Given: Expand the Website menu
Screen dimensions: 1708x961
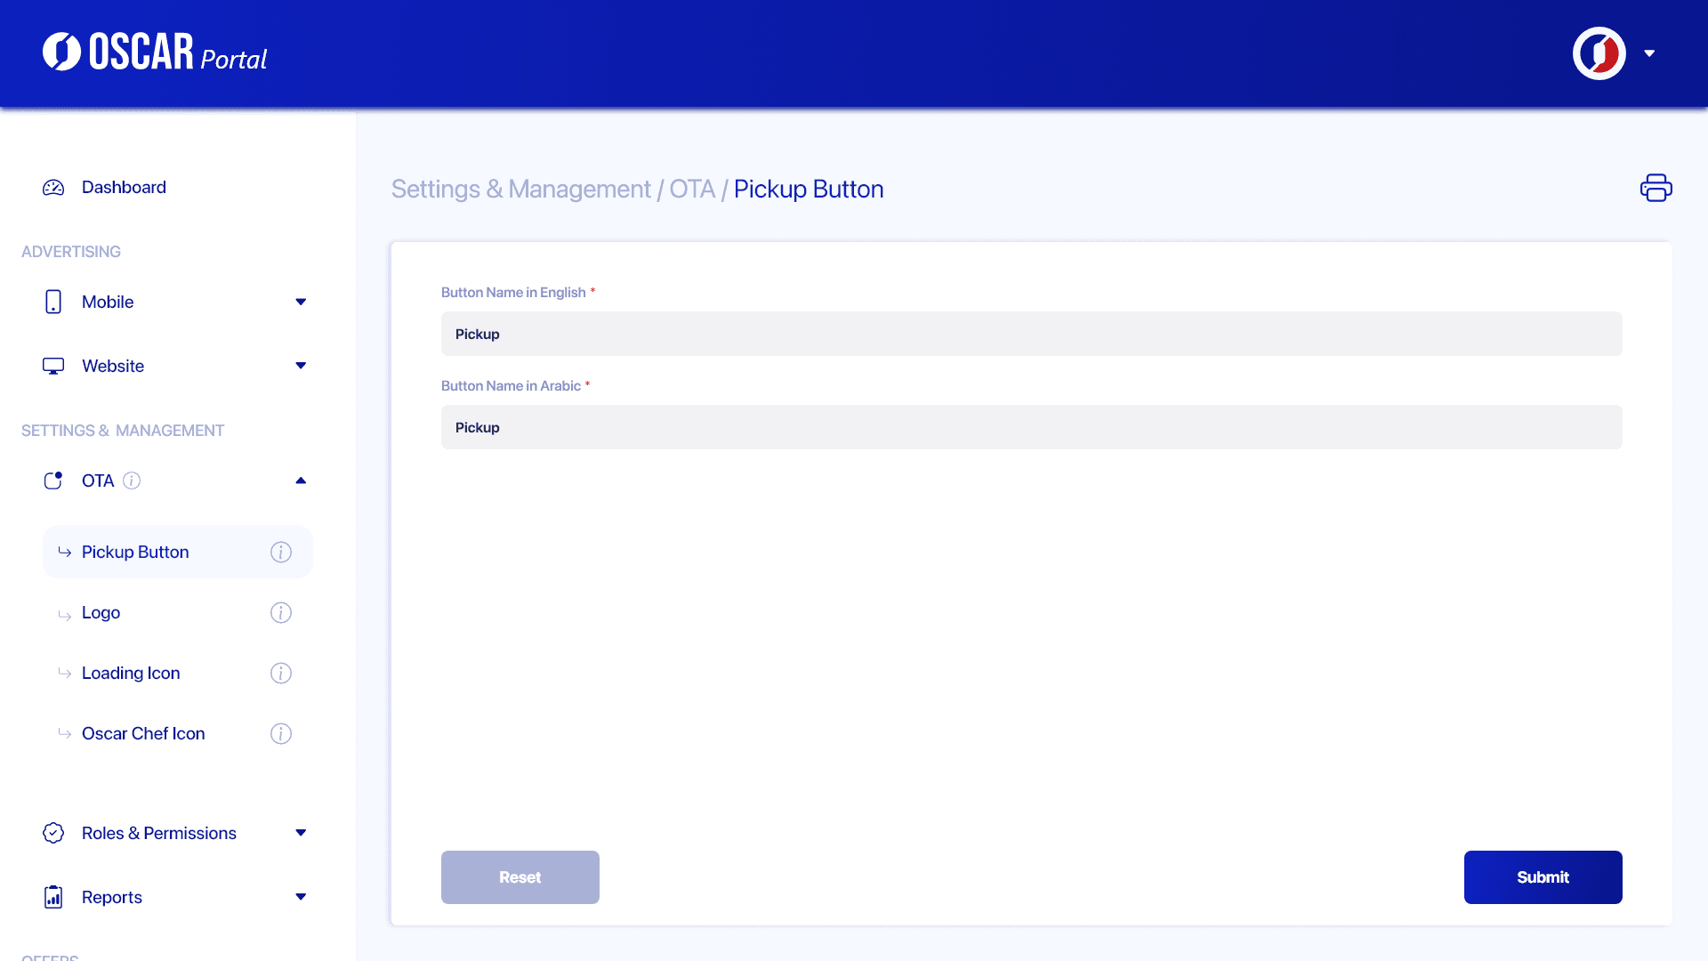Looking at the screenshot, I should [301, 366].
